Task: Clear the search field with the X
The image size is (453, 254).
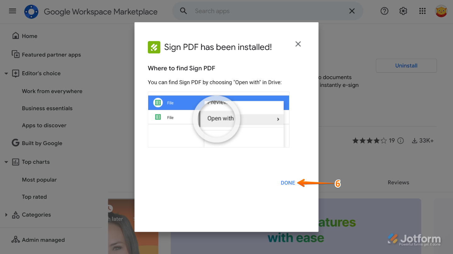Action: coord(352,11)
